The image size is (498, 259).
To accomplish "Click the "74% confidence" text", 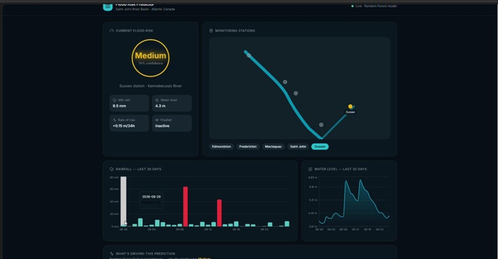I will [x=151, y=63].
